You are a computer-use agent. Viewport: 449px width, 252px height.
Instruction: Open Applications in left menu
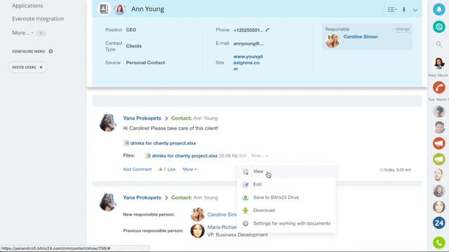point(27,6)
